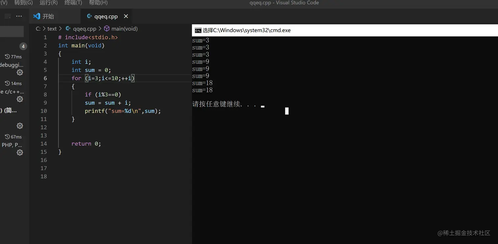Click the ellipsis more actions menu in sidebar

pos(19,16)
